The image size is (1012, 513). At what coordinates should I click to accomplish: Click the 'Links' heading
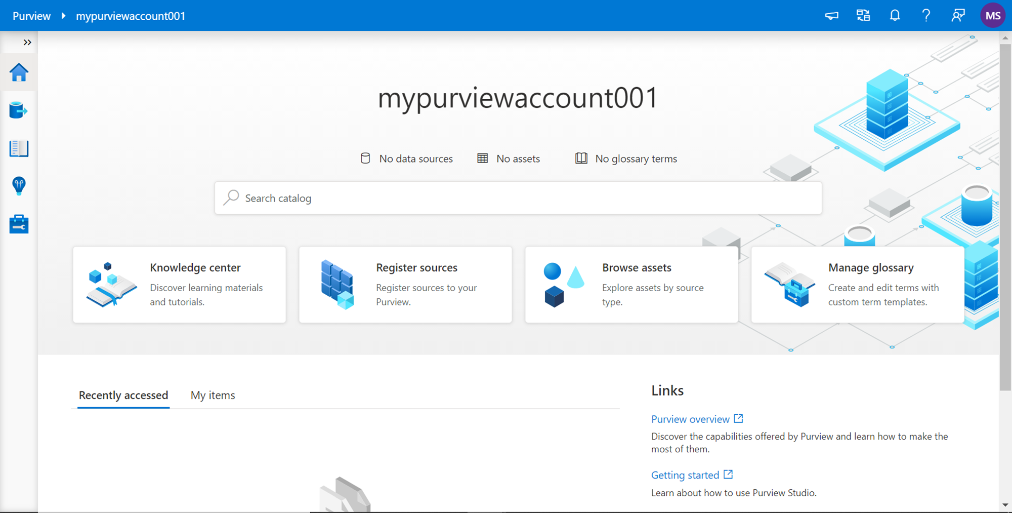point(667,390)
